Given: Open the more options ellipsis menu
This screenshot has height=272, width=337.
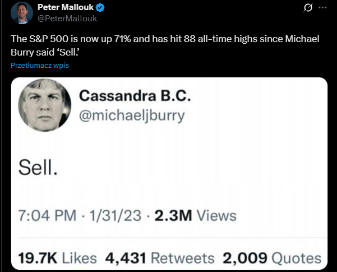Looking at the screenshot, I should [322, 8].
